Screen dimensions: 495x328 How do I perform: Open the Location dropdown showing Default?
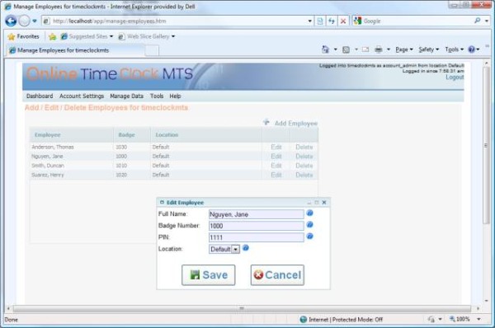(x=224, y=249)
